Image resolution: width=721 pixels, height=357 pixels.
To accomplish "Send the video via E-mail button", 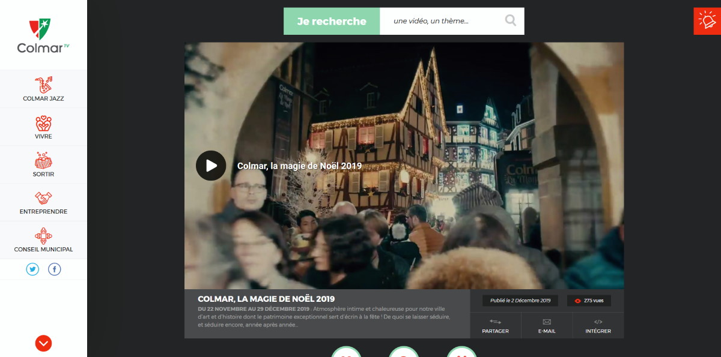I will pos(547,326).
